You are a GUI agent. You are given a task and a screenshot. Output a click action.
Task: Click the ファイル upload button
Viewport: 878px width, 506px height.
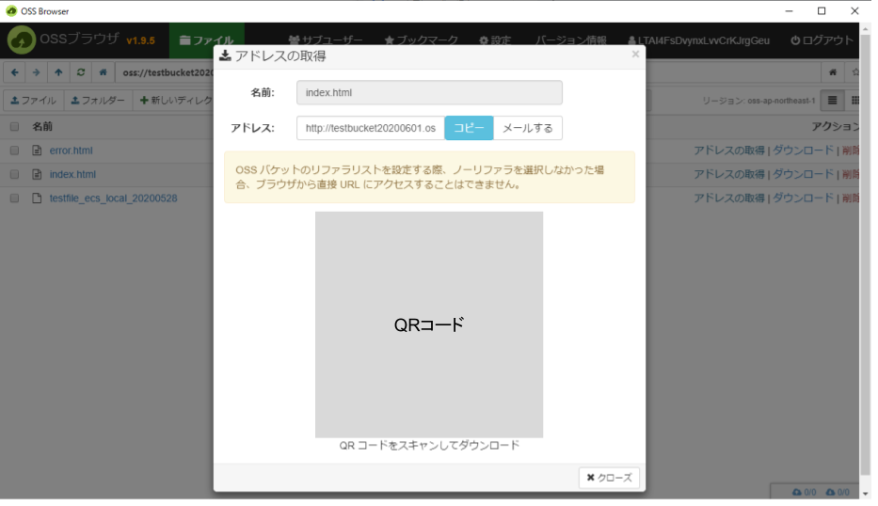(x=34, y=101)
